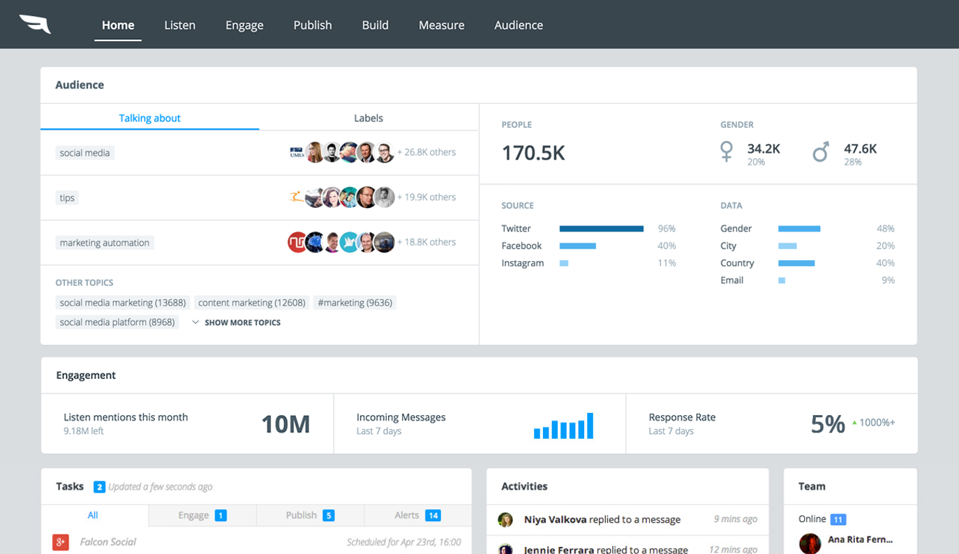
Task: Click the Falcon wing logo
Action: (35, 24)
